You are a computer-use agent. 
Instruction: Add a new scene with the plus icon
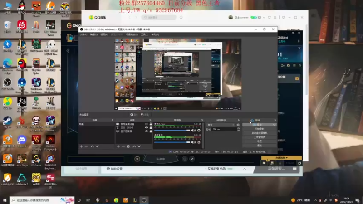(x=81, y=146)
